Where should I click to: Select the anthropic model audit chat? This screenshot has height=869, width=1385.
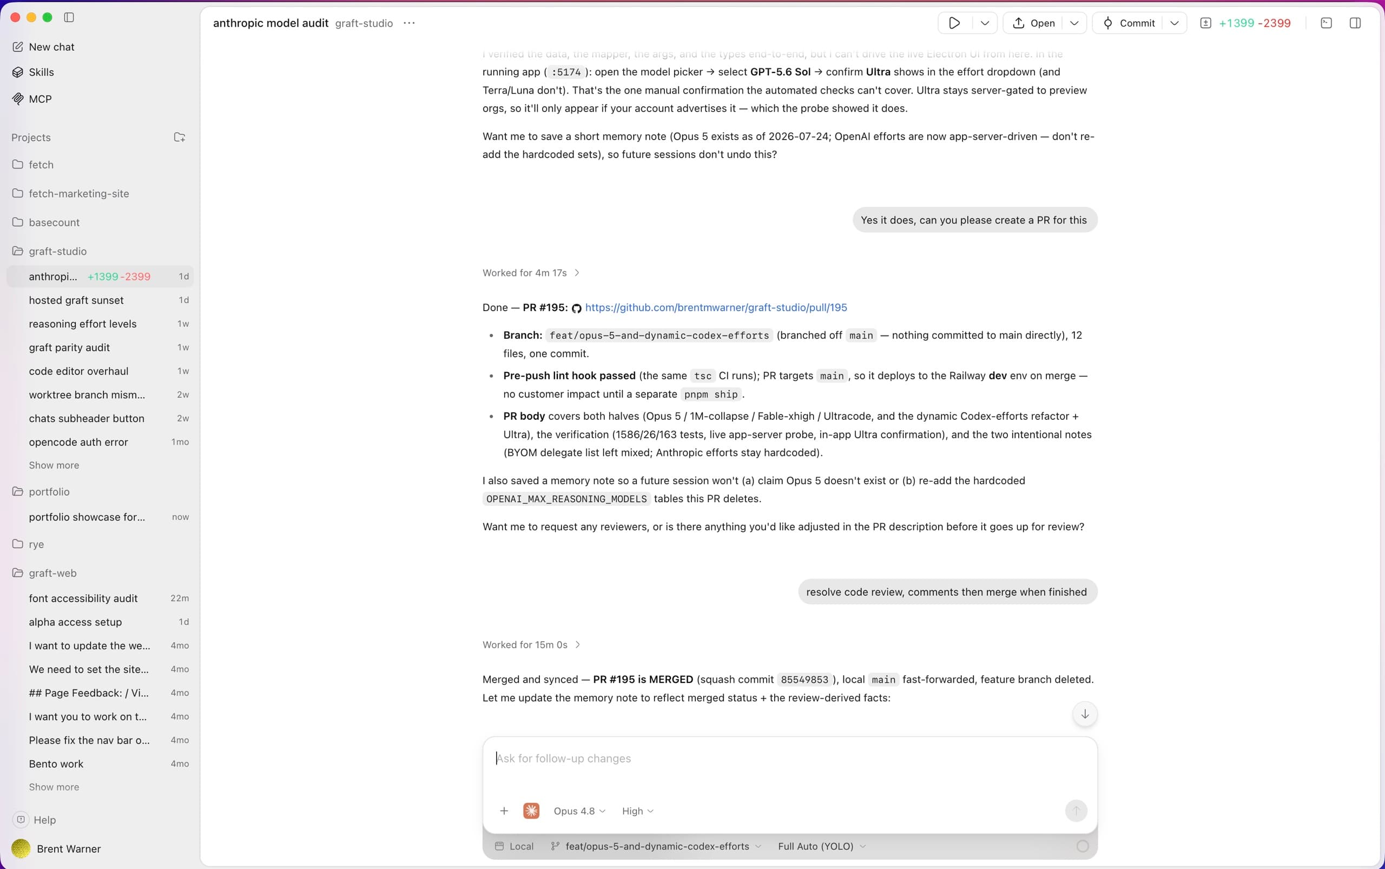(x=100, y=276)
